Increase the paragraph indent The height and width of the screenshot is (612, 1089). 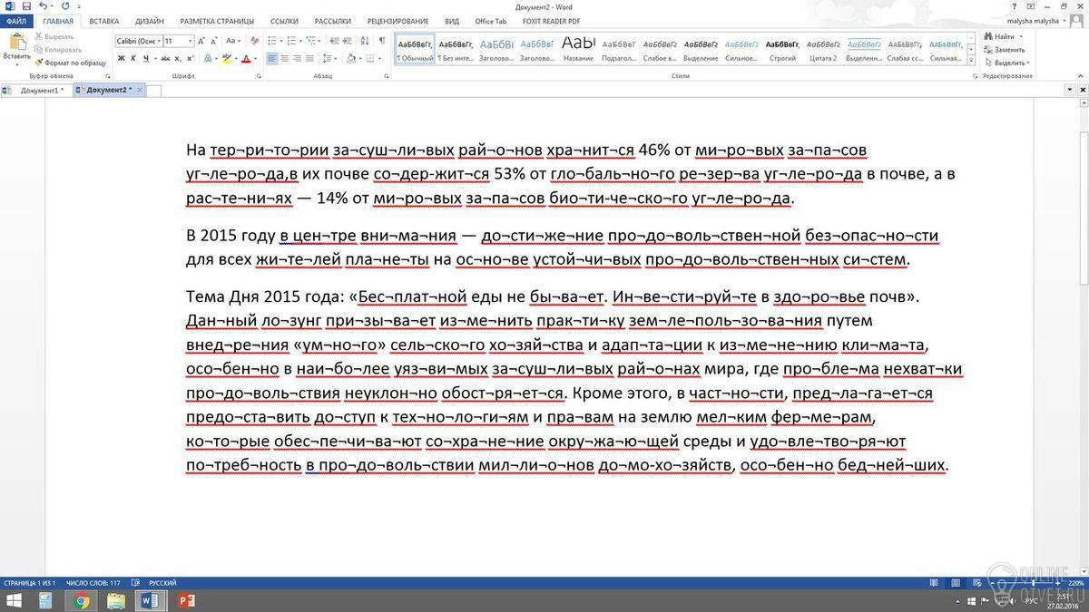coord(347,41)
